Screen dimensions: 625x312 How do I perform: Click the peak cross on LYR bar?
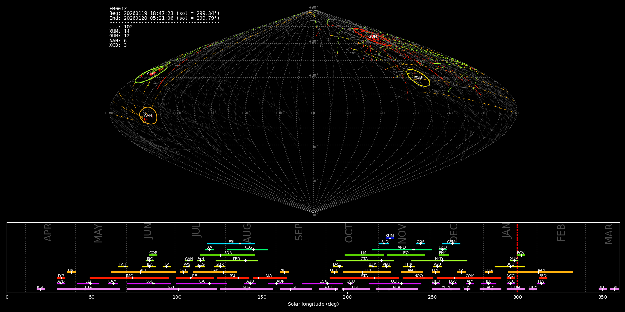coord(62,278)
